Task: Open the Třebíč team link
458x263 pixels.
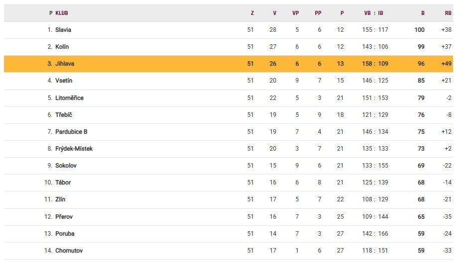Action: [x=64, y=115]
